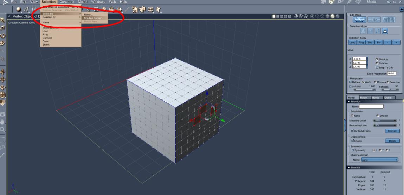Click the bounding box display icon

(317, 16)
